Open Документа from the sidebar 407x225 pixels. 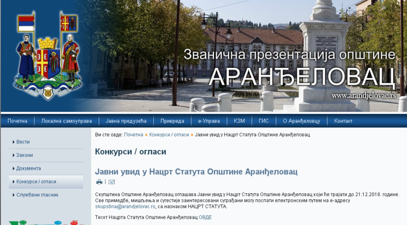point(28,169)
